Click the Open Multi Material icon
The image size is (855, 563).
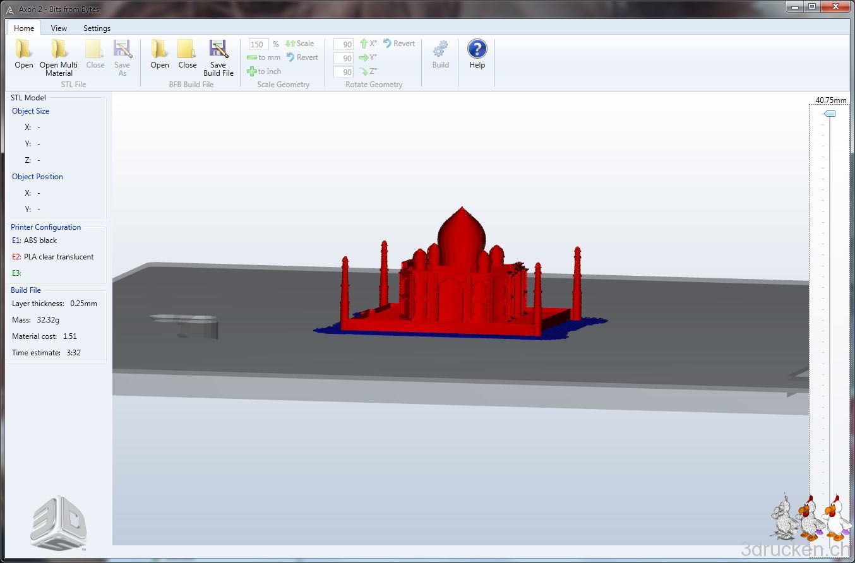(x=59, y=49)
